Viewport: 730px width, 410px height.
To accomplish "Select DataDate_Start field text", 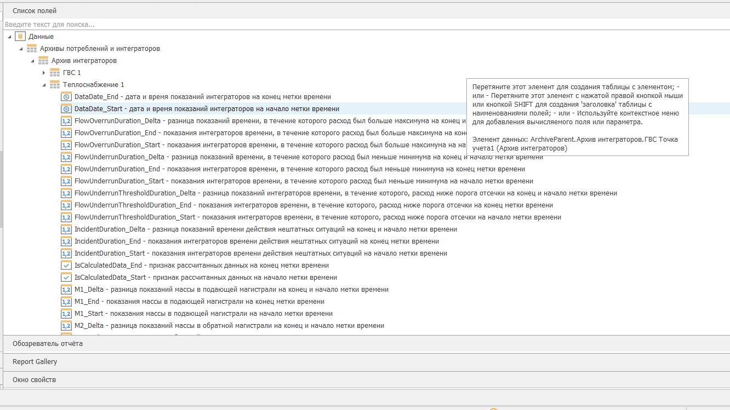I will click(x=207, y=108).
